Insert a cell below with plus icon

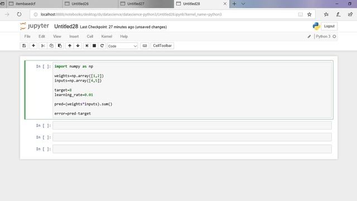[x=33, y=46]
